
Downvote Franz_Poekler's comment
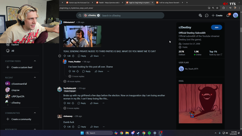78,71
